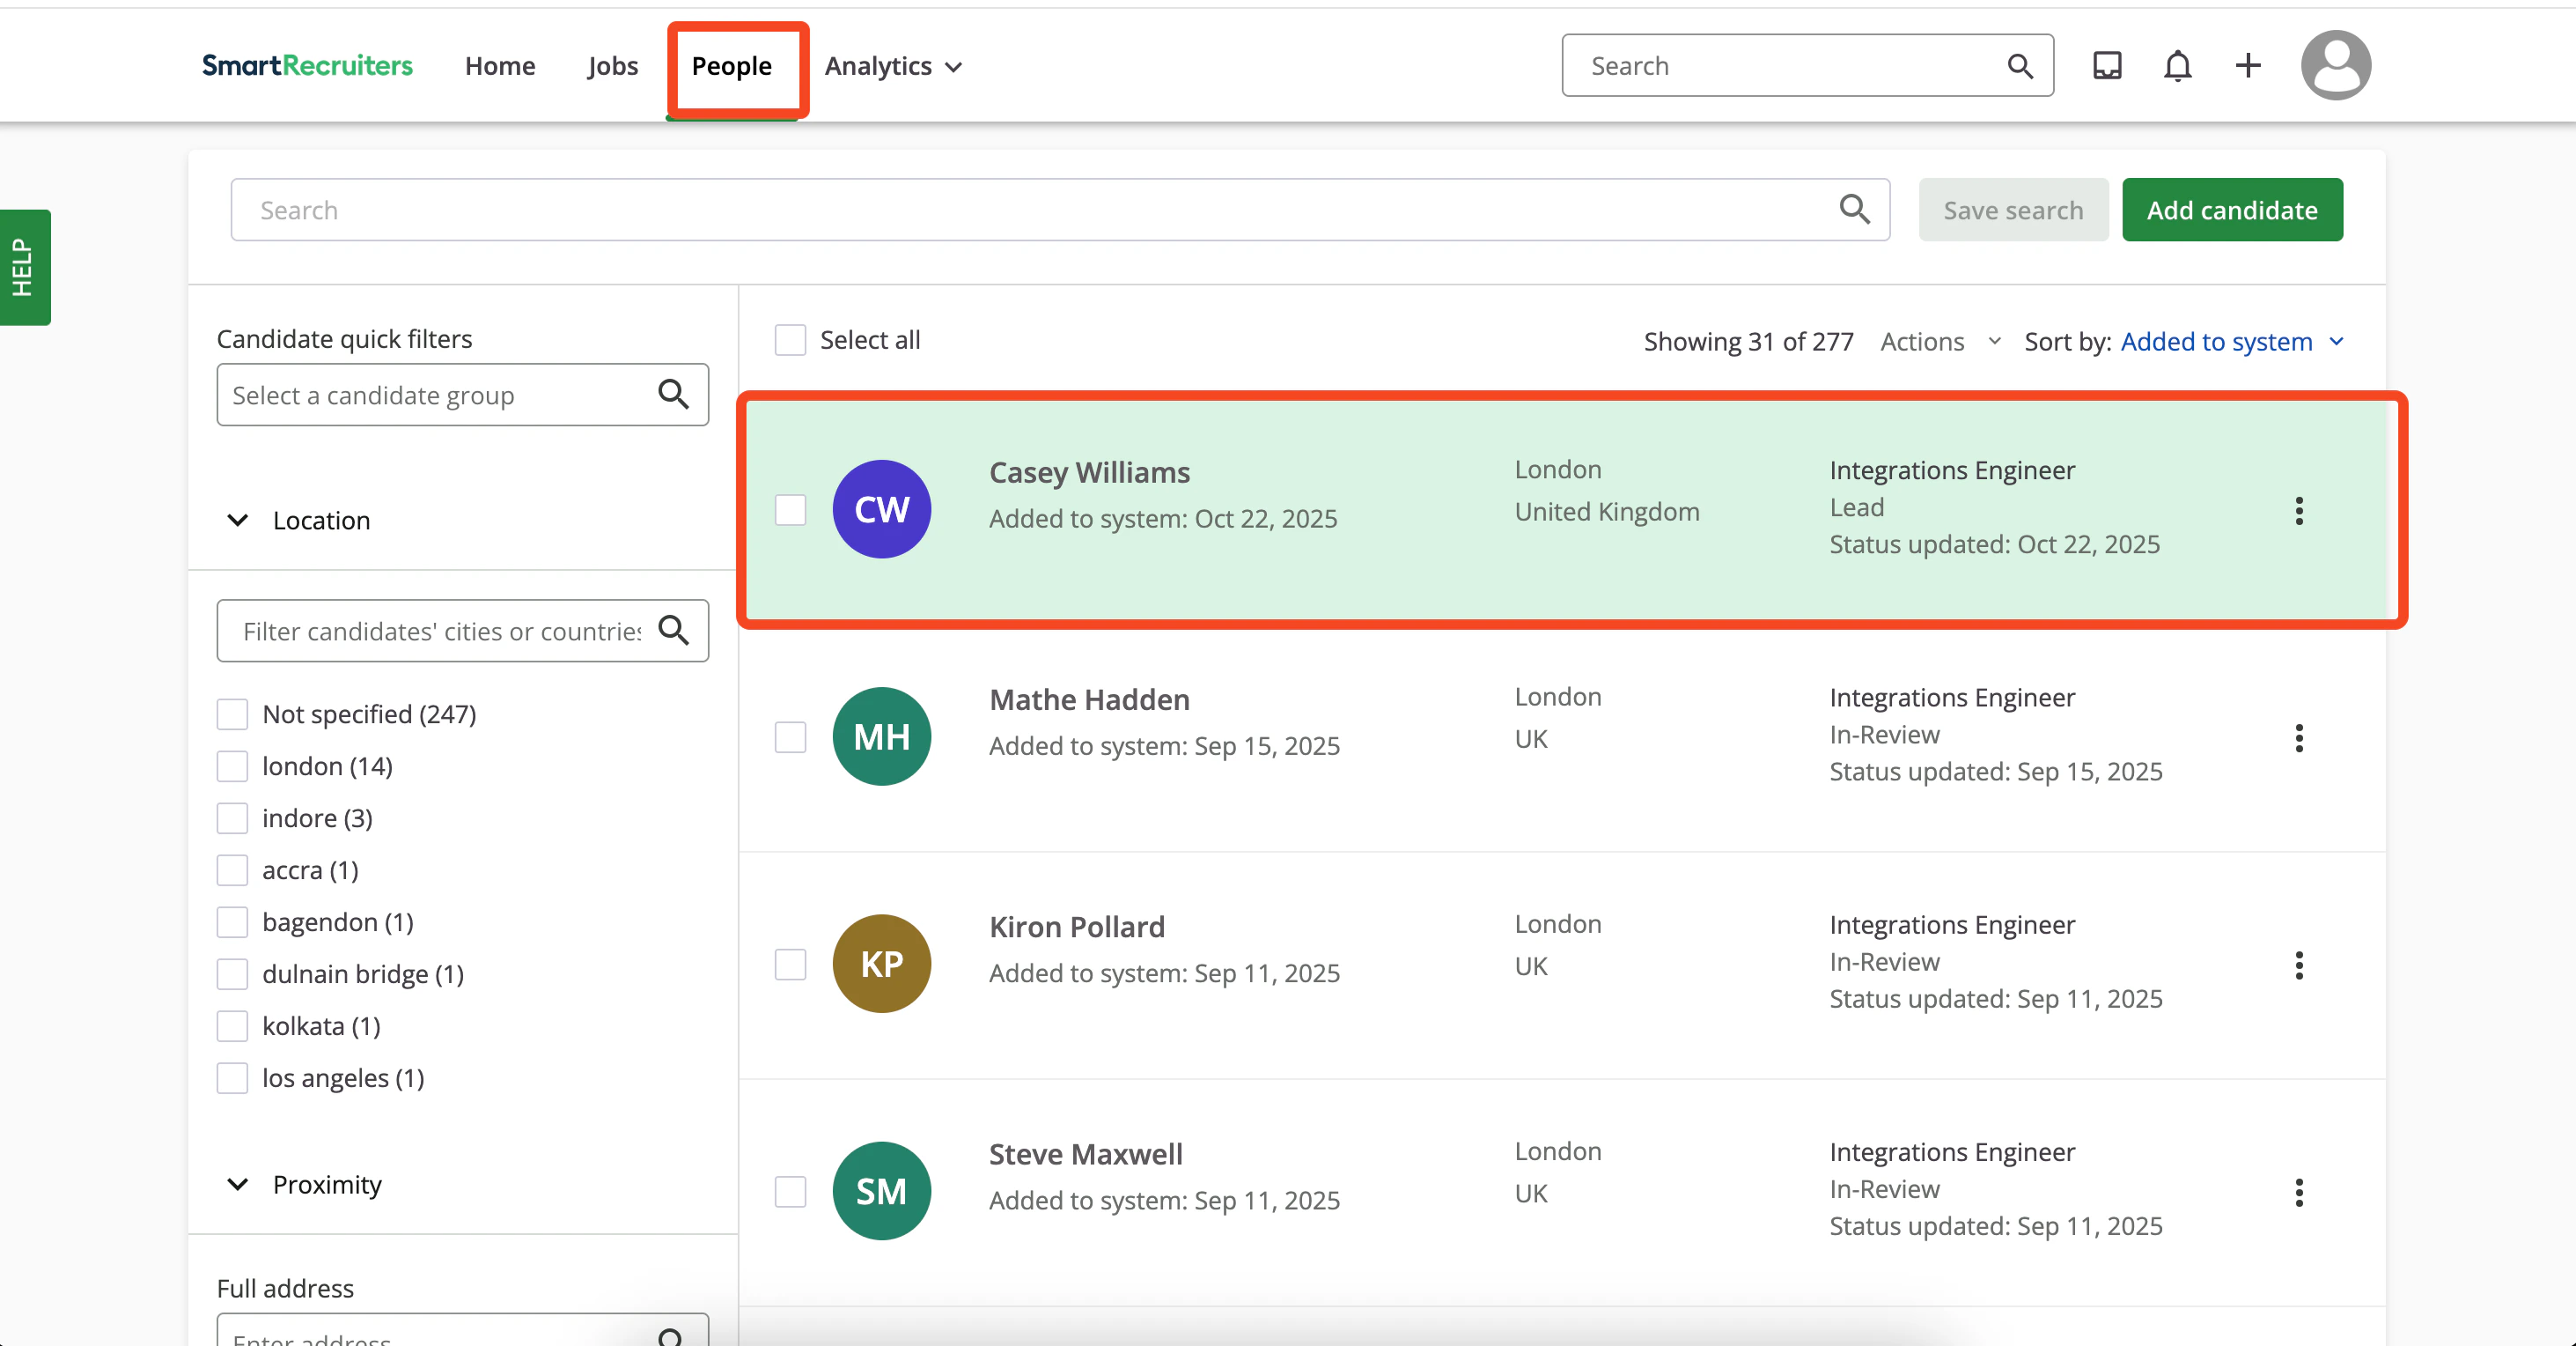Open Casey Williams three-dot menu

click(2298, 510)
